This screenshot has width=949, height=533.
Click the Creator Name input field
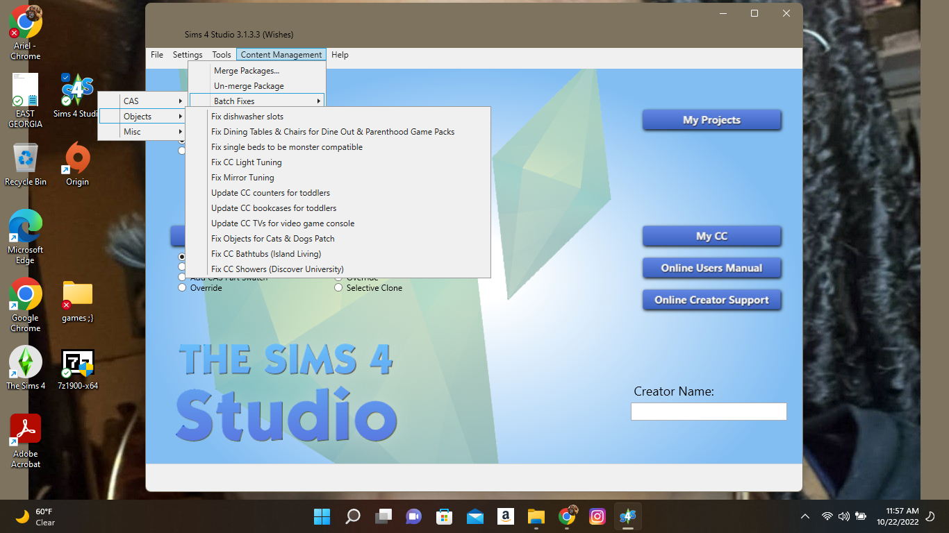tap(709, 412)
